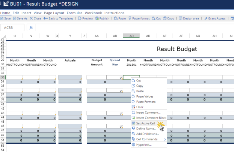Screen dimensions: 234x152
Task: Click the LY spread key cell in row 36
Action: [x=115, y=90]
